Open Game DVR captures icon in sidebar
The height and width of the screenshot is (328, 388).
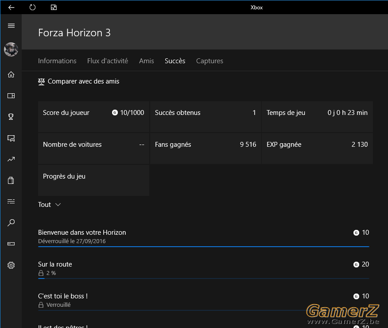[x=11, y=138]
